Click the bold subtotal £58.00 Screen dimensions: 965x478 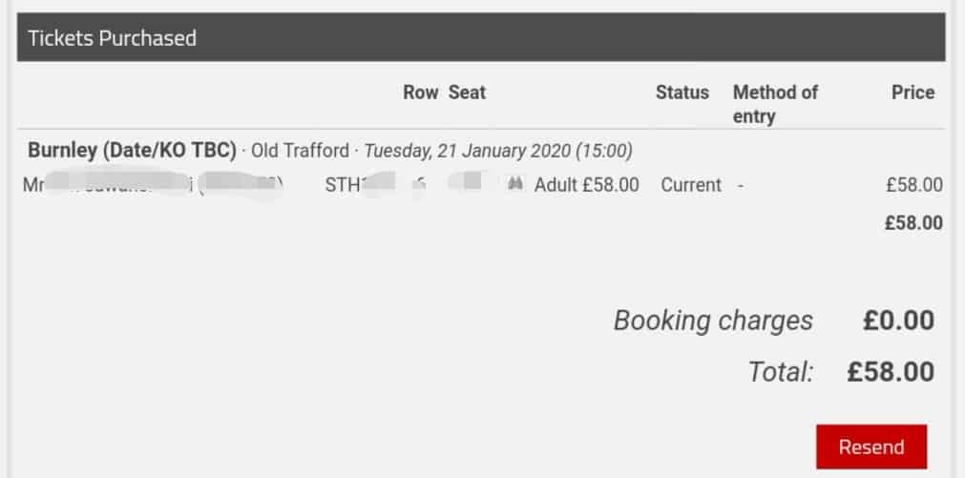913,222
